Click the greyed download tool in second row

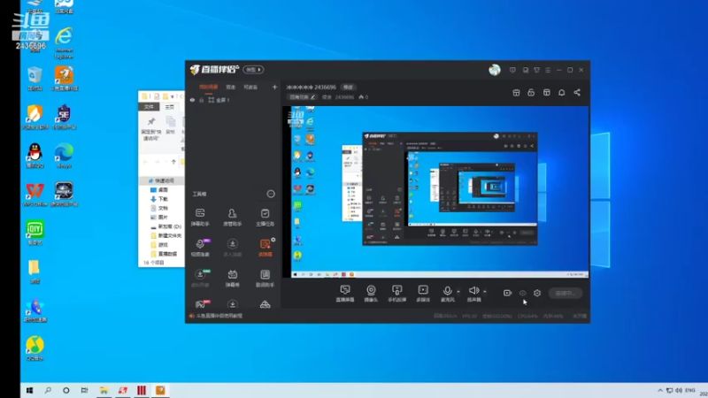coord(232,248)
